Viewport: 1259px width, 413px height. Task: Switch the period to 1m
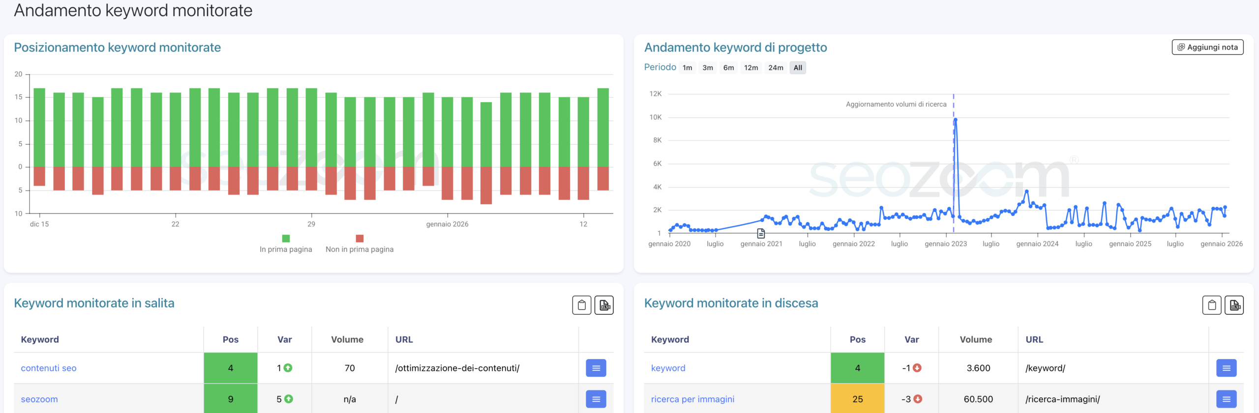coord(687,68)
